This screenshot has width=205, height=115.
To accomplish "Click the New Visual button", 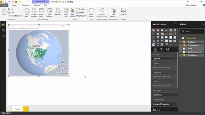I will coord(72,12).
